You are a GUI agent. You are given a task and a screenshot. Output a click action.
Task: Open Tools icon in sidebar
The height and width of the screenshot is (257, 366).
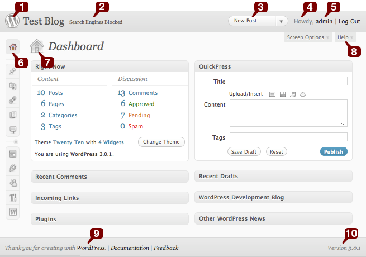[x=13, y=197]
